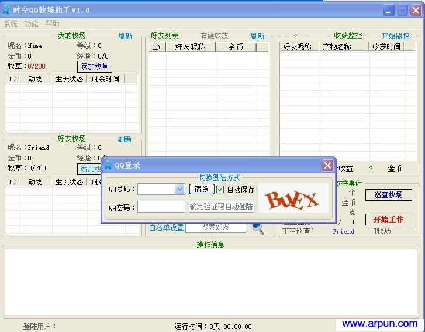Click the magnifier search icon near 搜索好友
This screenshot has height=332, width=425.
point(257,228)
